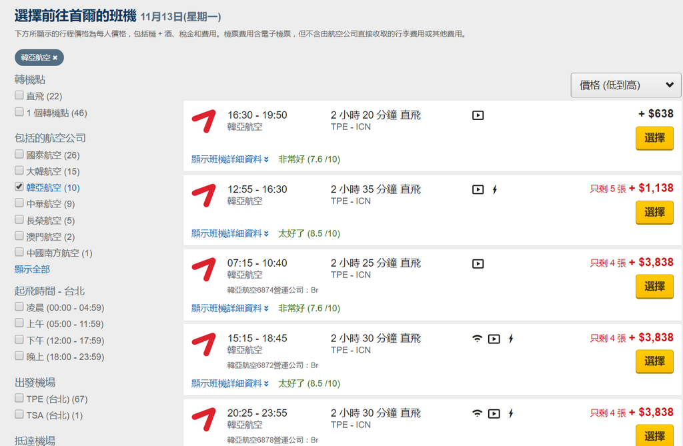
Task: Expand flight details for 15:15 - 18:45 flight
Action: 230,384
